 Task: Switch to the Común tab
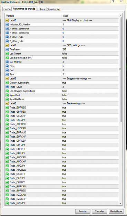tap(7, 9)
